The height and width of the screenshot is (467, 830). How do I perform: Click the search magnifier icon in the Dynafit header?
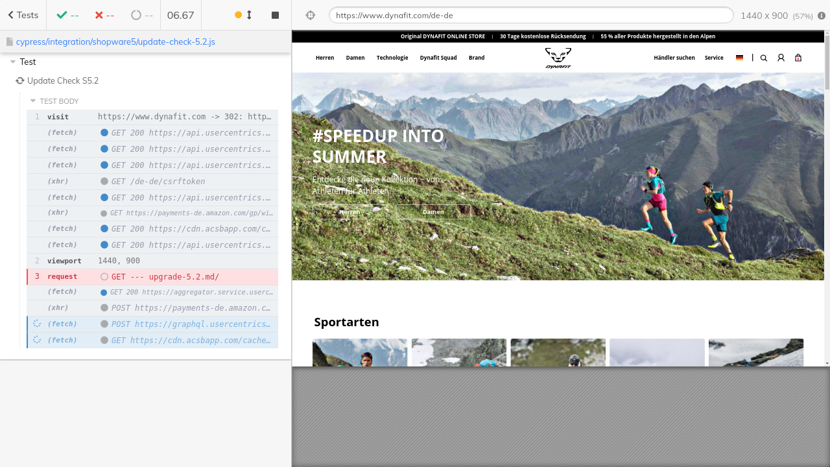point(763,58)
